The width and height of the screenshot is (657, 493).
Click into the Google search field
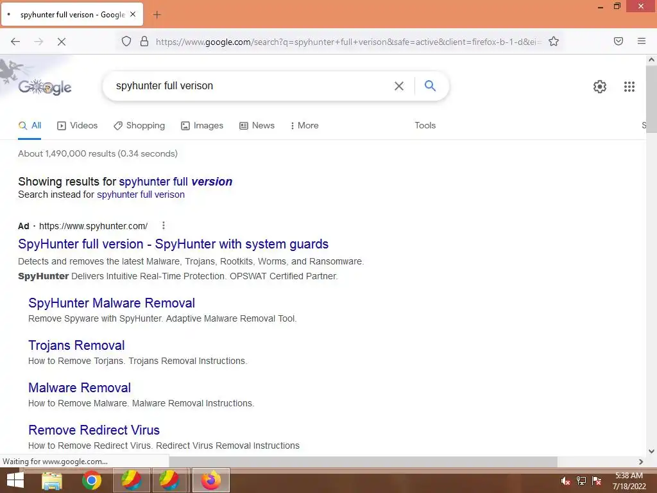tap(252, 86)
